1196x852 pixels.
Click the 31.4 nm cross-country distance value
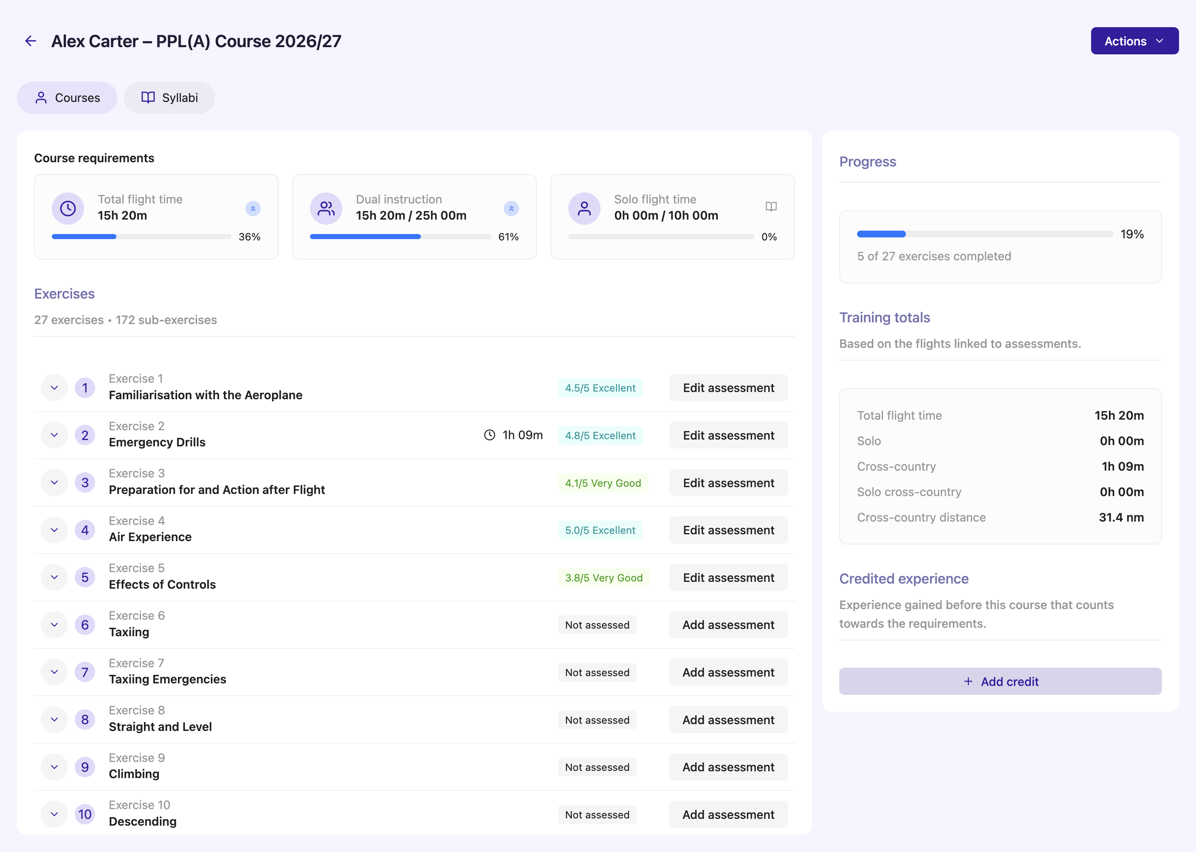[x=1121, y=517]
